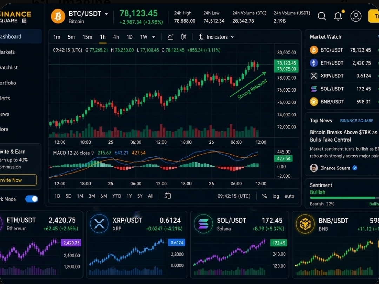Click the Bitcoin logo in header
The width and height of the screenshot is (379, 284).
tap(58, 16)
